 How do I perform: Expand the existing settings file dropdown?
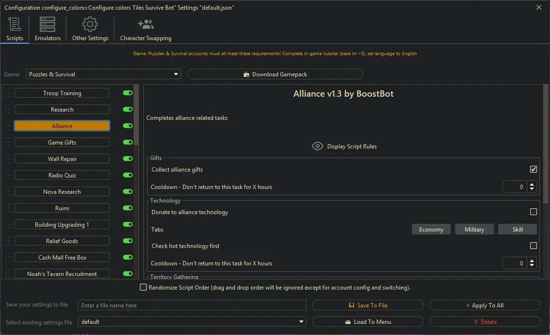302,322
